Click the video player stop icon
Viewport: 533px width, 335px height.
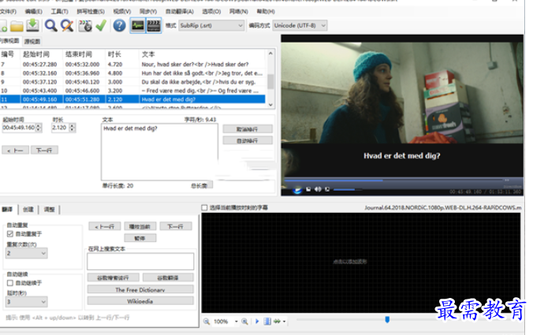coord(308,189)
